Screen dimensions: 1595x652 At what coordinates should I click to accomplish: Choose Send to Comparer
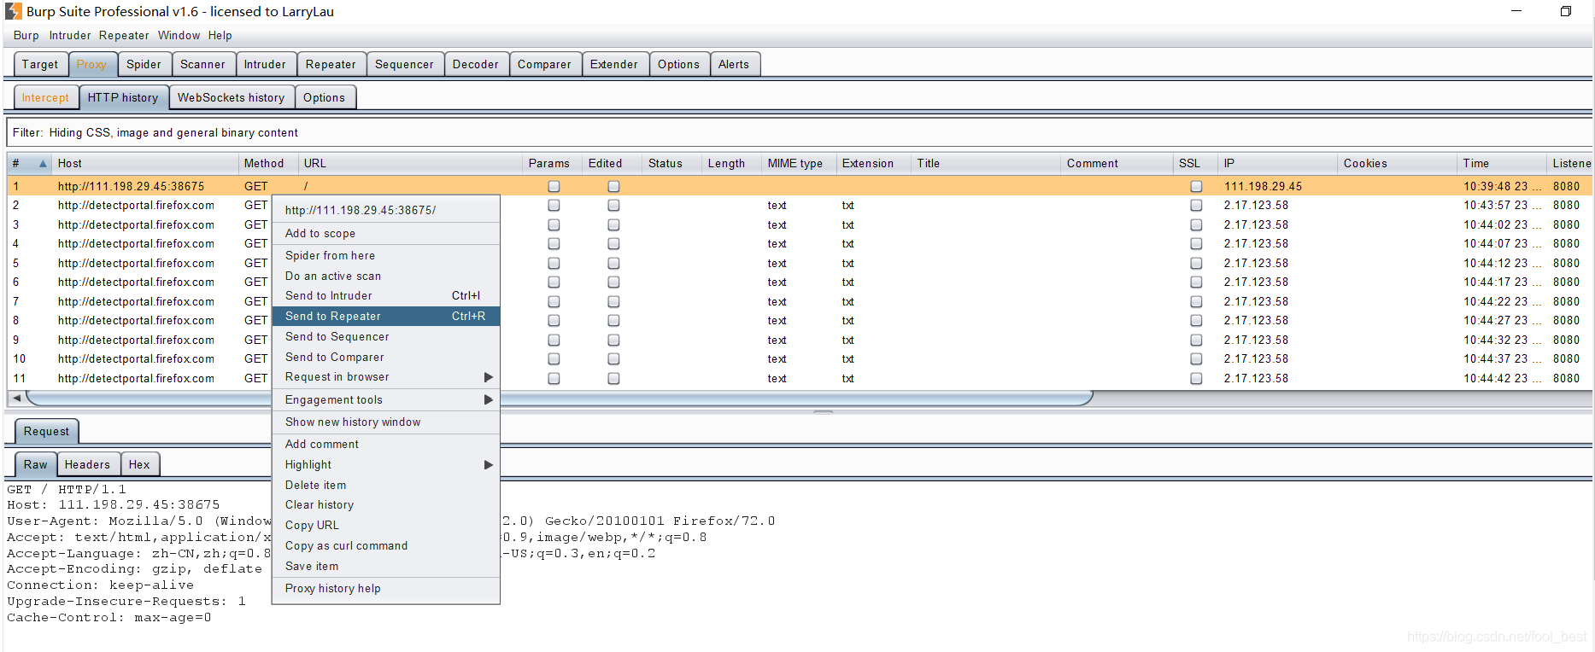[386, 358]
